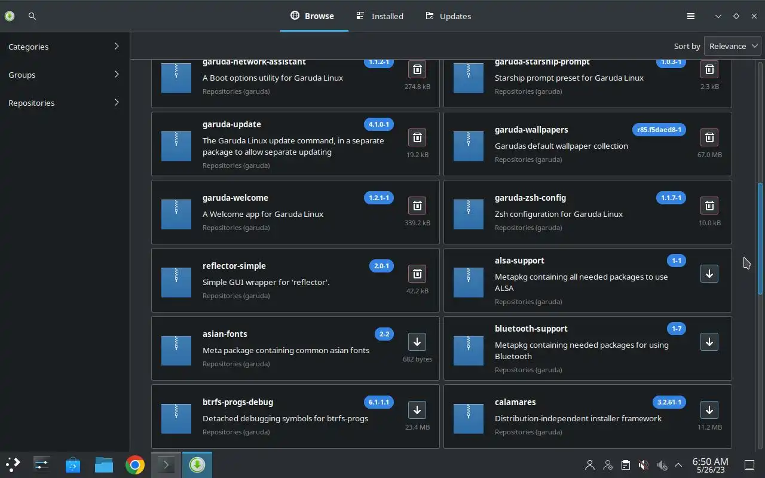Switch to the Updates tab

[x=449, y=16]
